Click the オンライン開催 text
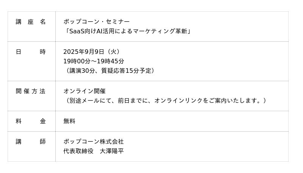Viewport: 303px width, 173px height. (x=84, y=91)
